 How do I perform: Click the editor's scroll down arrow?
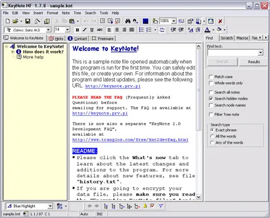(x=198, y=197)
